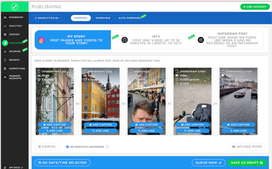
Task: Click the green Publishing paper-plane icon
Action: (5, 43)
